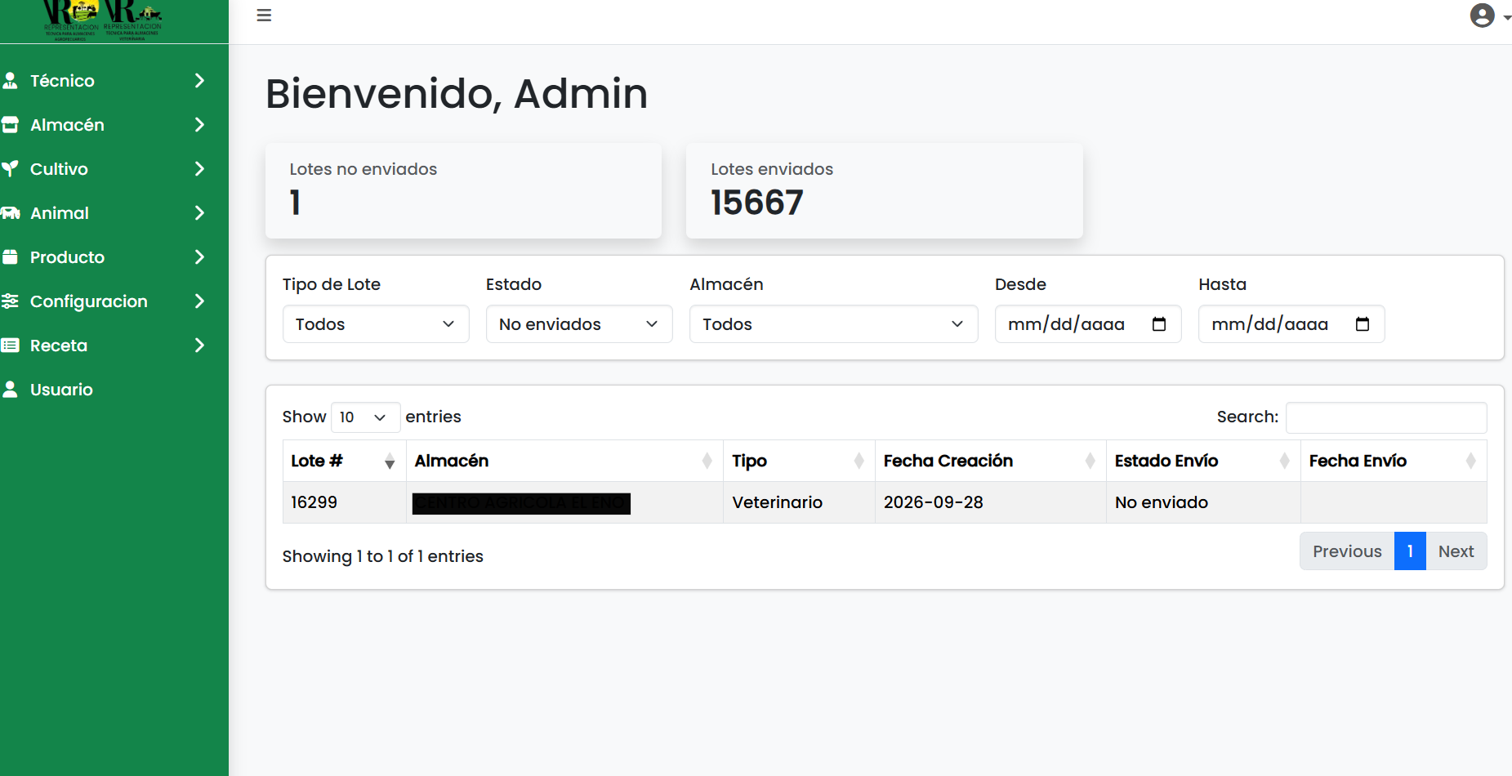Click the Receta list icon
This screenshot has width=1512, height=776.
point(10,346)
